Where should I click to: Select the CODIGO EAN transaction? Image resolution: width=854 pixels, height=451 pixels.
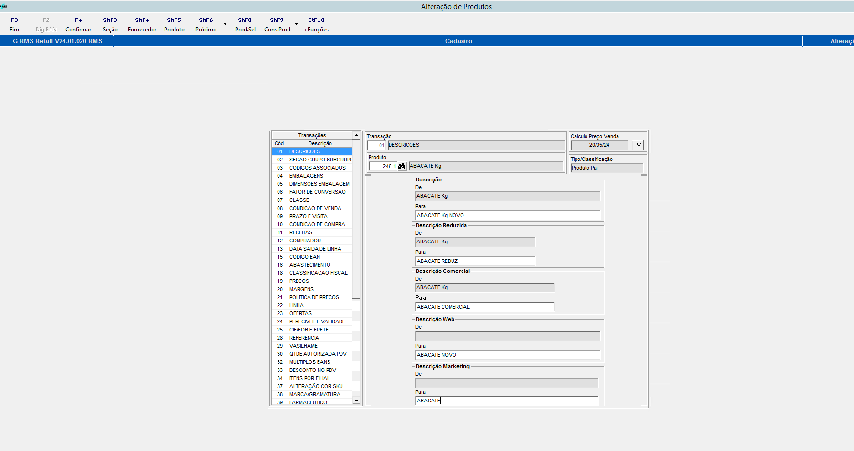312,257
